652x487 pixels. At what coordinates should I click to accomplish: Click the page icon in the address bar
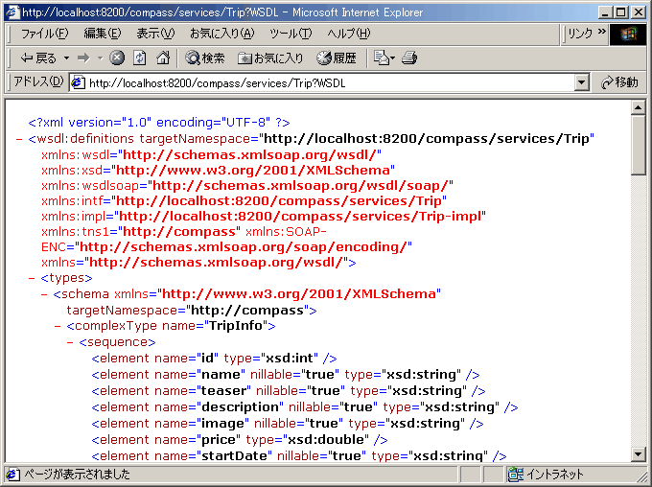pos(78,82)
